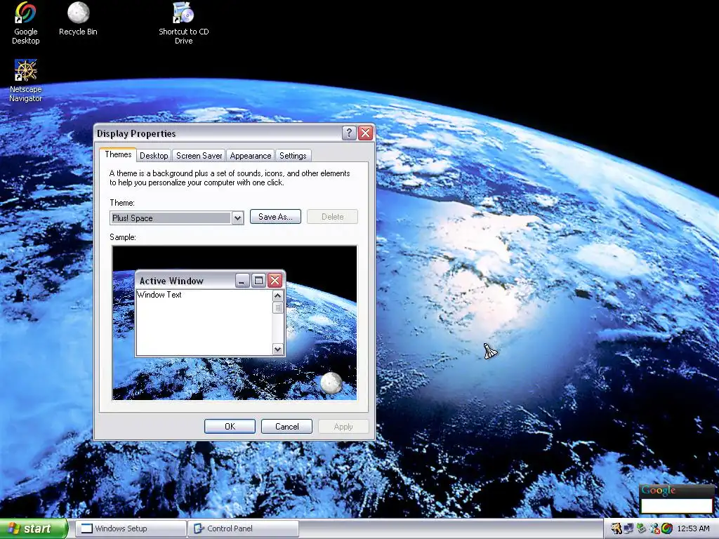Switch to Control Panel taskbar button

click(x=243, y=528)
